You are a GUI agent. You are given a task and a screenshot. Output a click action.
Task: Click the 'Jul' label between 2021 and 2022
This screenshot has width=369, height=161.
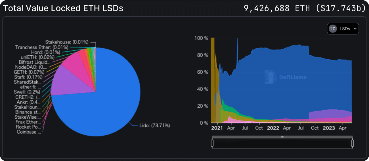245,128
